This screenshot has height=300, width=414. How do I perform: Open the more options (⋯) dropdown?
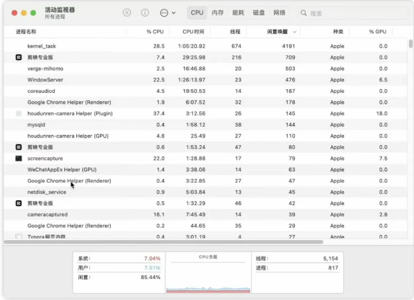(x=168, y=13)
